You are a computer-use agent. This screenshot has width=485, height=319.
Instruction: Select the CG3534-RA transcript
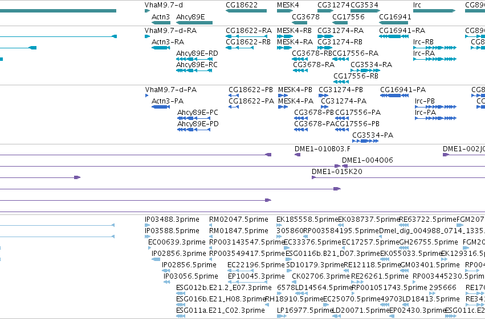(365, 71)
